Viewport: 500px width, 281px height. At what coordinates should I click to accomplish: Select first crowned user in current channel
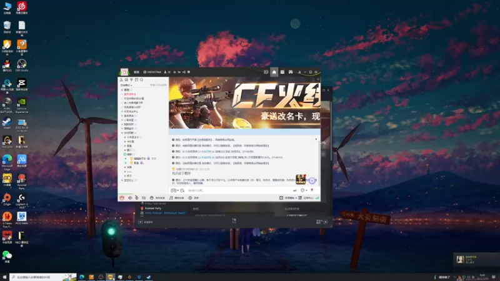(x=139, y=159)
